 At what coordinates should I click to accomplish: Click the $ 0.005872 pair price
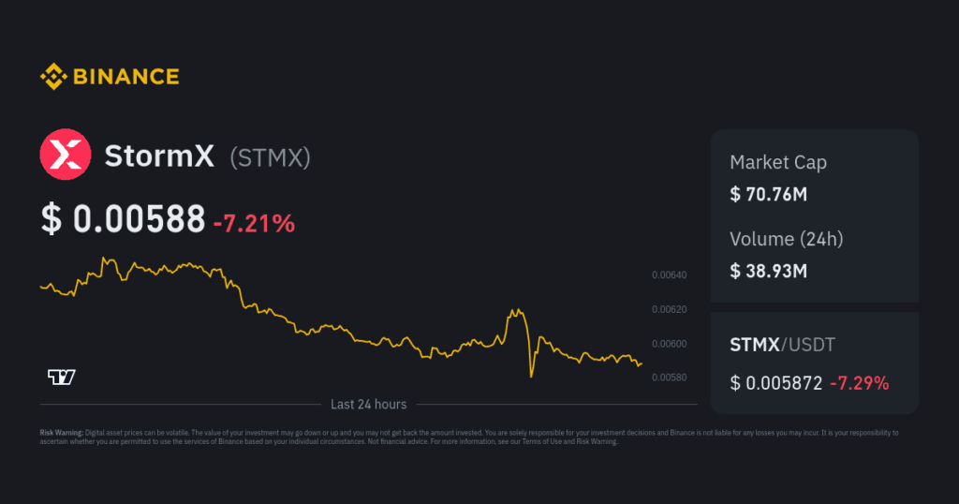[x=776, y=383]
